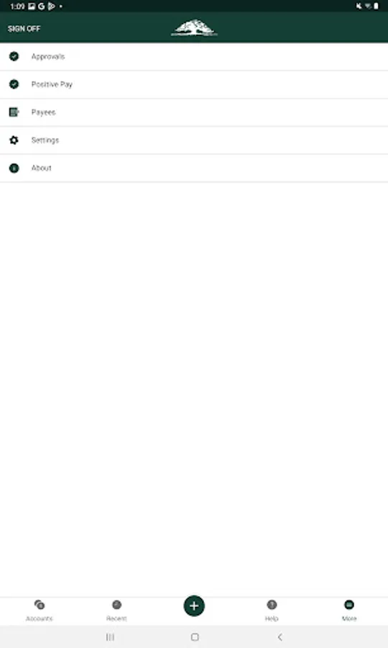Screen dimensions: 388x648
Task: Open the Approvals menu entry
Action: pos(194,57)
